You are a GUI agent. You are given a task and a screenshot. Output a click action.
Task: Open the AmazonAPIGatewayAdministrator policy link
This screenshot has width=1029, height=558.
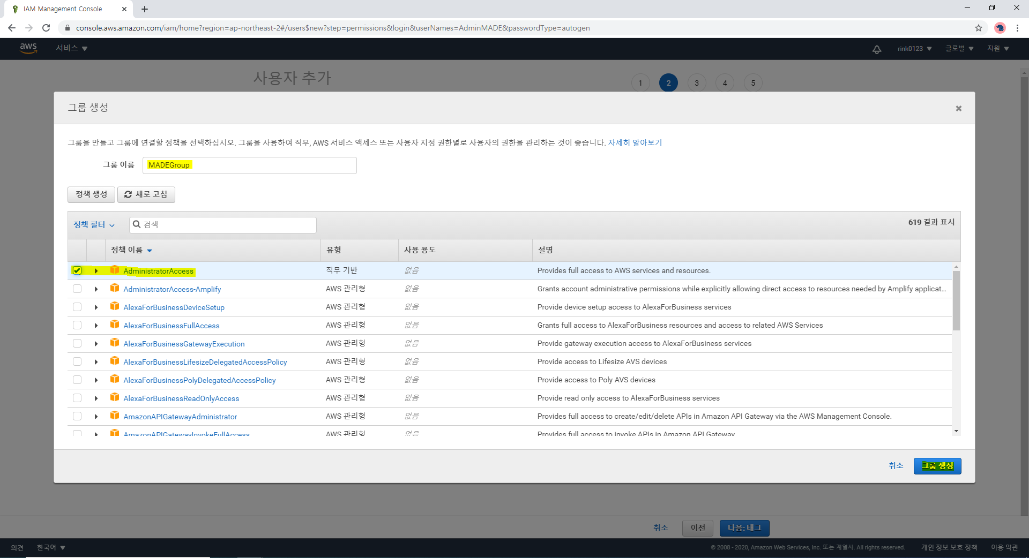point(180,417)
